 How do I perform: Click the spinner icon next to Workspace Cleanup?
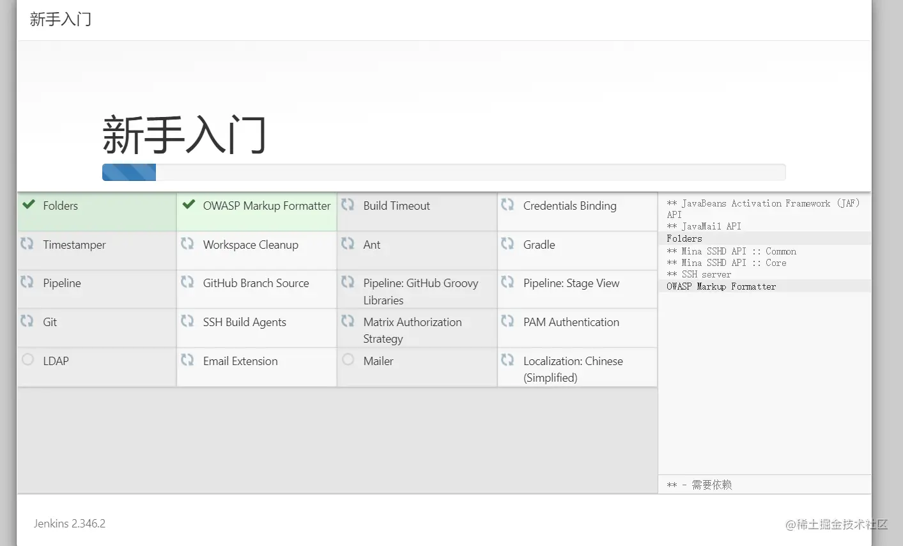coord(187,244)
